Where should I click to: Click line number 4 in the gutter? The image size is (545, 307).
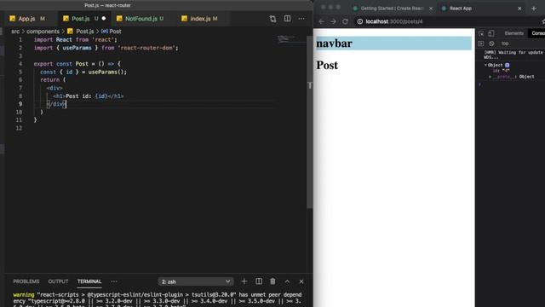point(20,64)
